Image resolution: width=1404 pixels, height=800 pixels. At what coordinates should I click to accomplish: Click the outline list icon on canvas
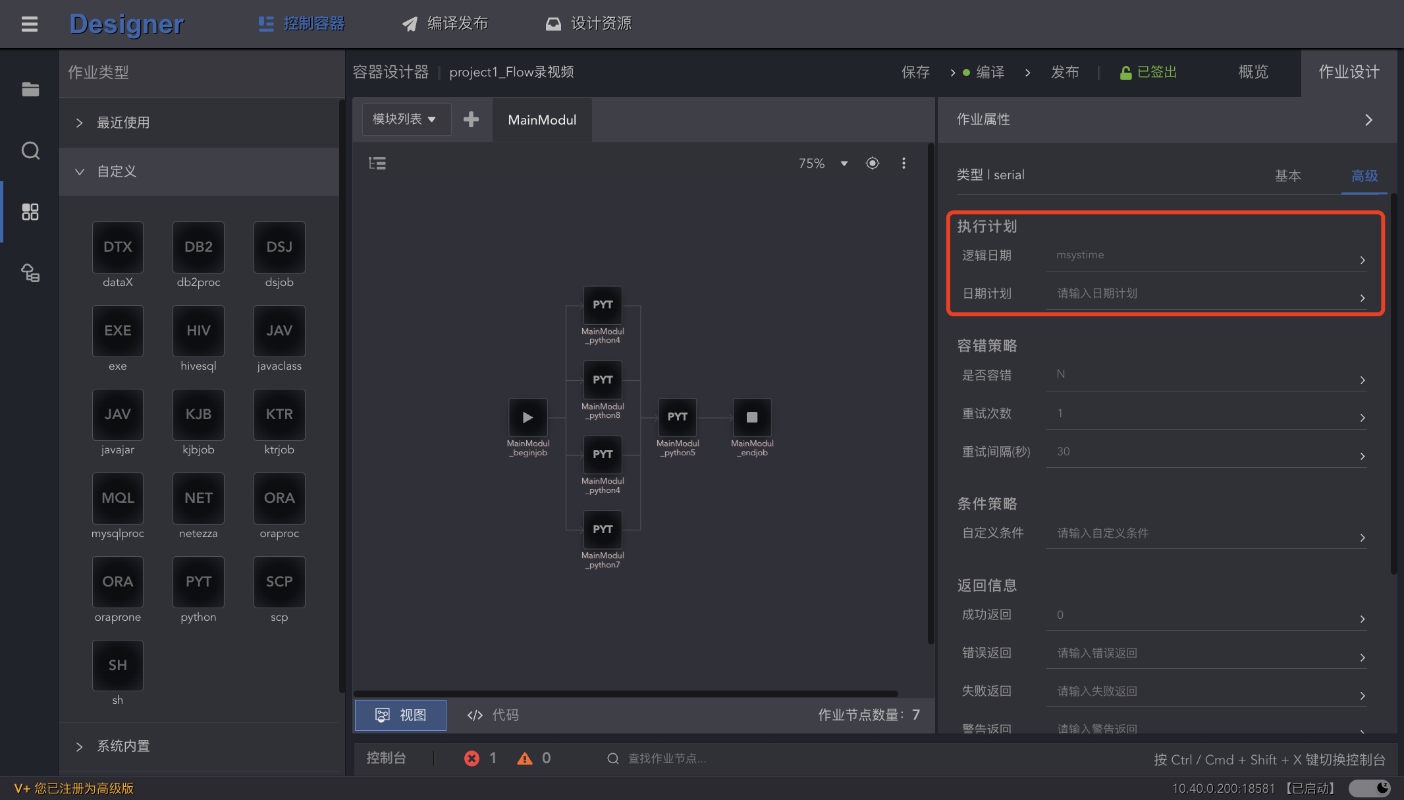(x=377, y=163)
